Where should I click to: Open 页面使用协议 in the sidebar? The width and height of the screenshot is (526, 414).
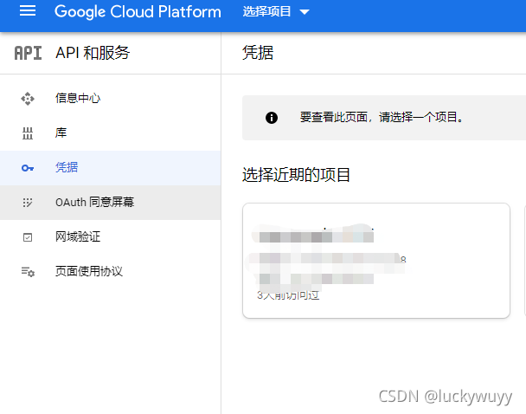[x=111, y=271]
